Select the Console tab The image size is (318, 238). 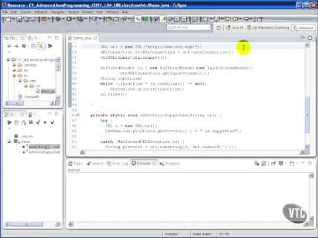coord(143,163)
